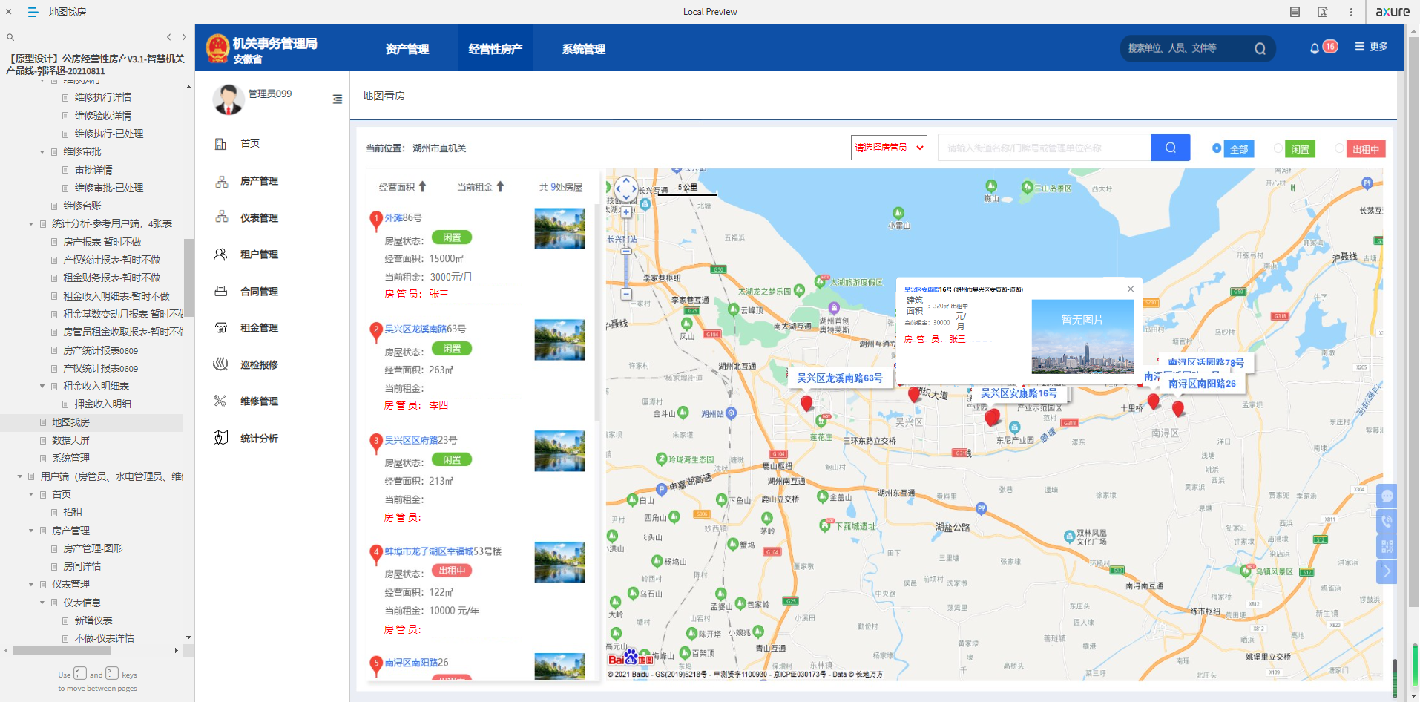The height and width of the screenshot is (702, 1420).
Task: Open the 经营性房产 top tab
Action: click(x=496, y=49)
